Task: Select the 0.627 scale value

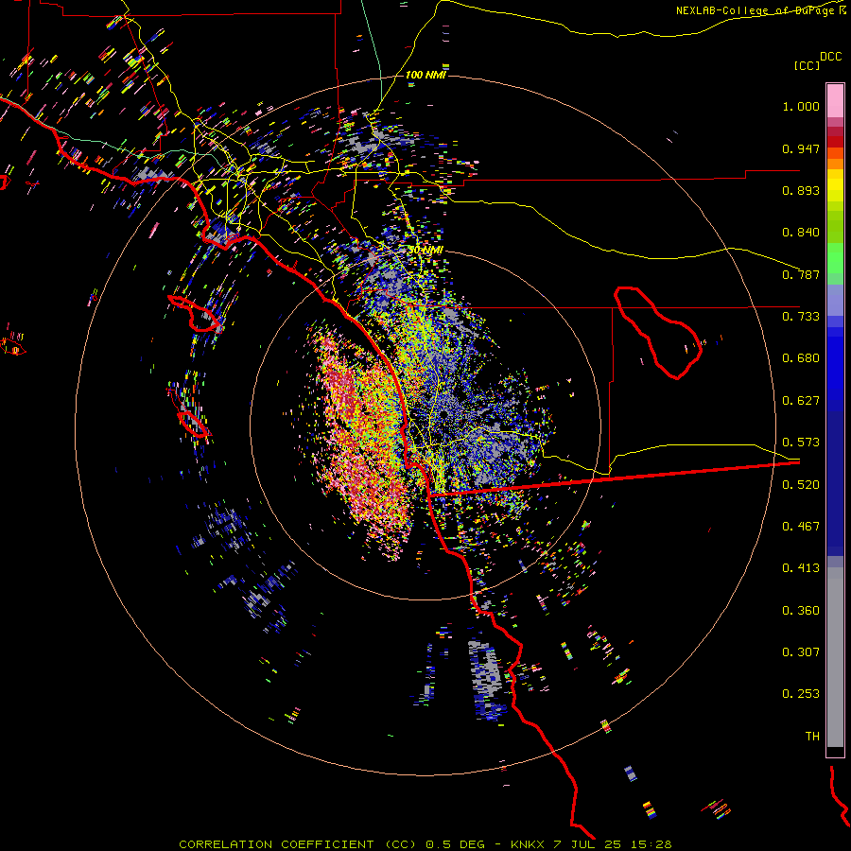Action: coord(801,401)
